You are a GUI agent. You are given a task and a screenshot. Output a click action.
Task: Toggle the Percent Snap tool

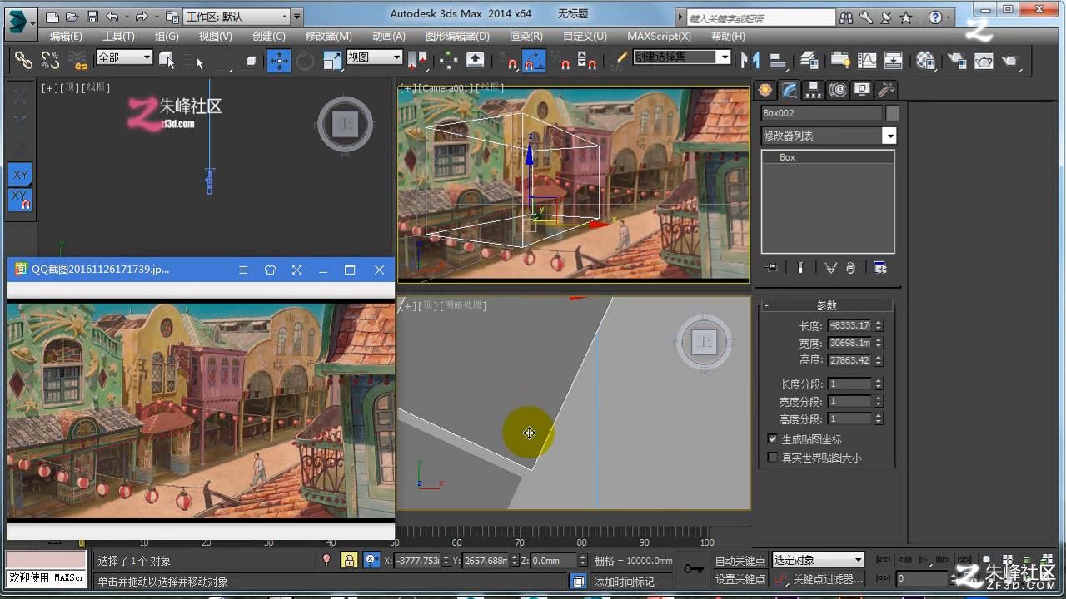click(560, 60)
